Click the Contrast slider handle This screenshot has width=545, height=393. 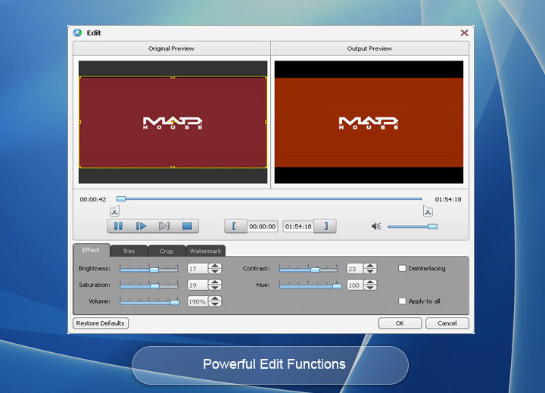pyautogui.click(x=315, y=270)
